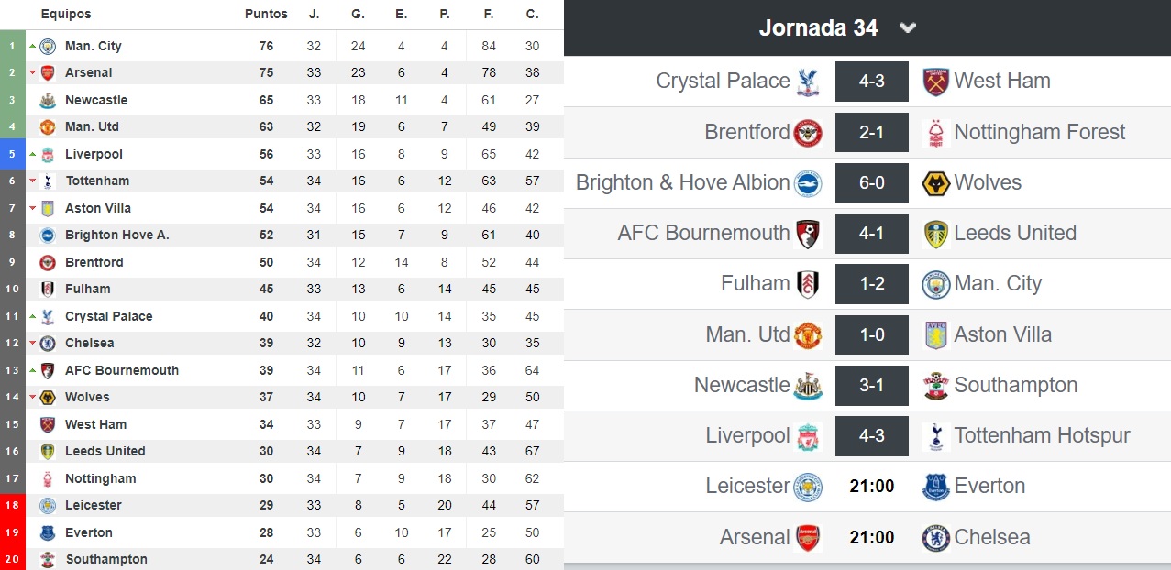Click the Everton crest in the 21:00 fixture
1171x570 pixels.
click(934, 487)
